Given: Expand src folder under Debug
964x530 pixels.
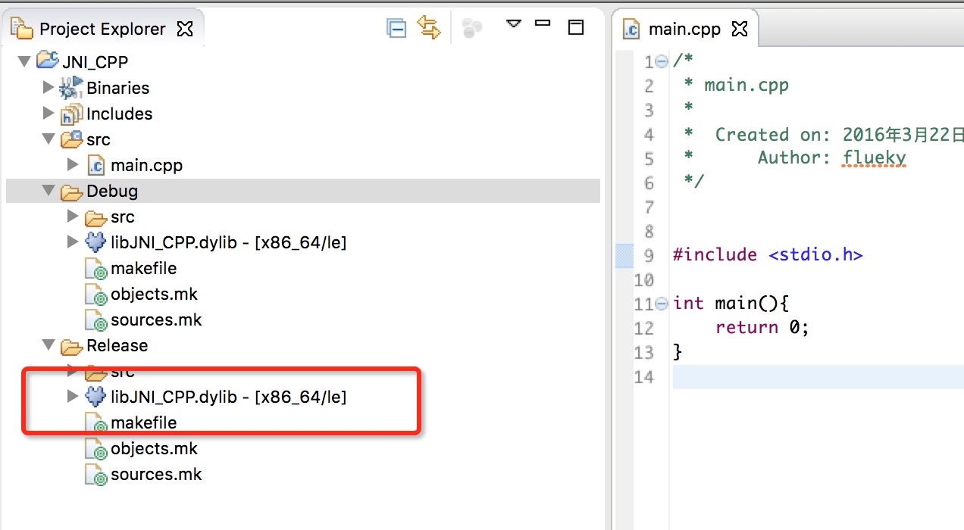Looking at the screenshot, I should (73, 216).
